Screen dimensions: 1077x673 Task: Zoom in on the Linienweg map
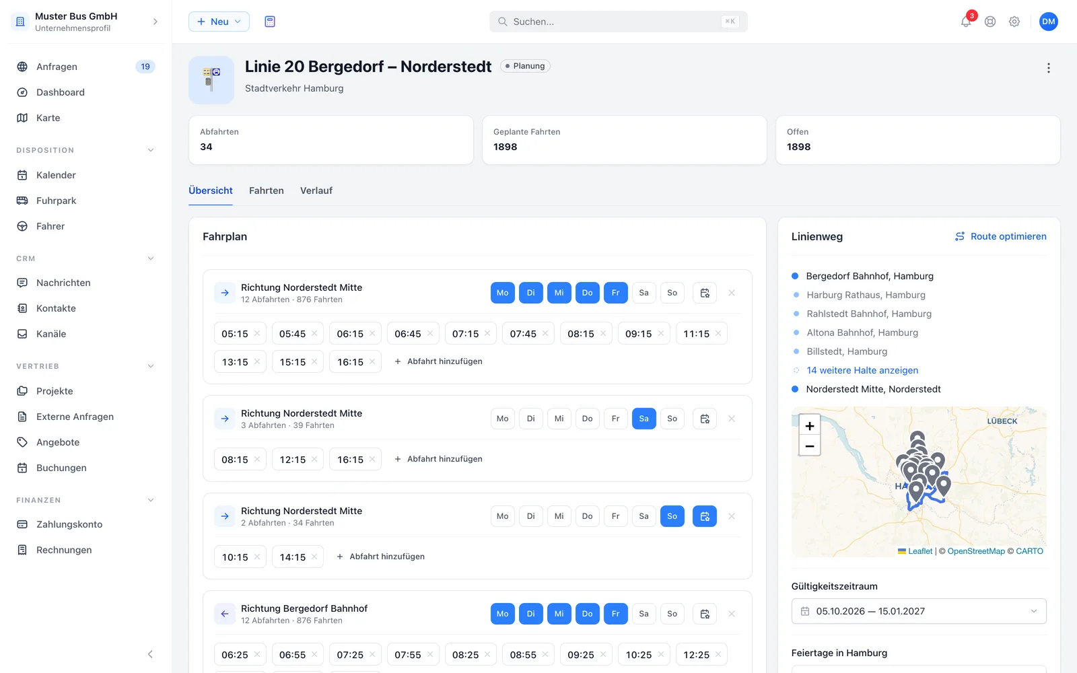(x=810, y=425)
